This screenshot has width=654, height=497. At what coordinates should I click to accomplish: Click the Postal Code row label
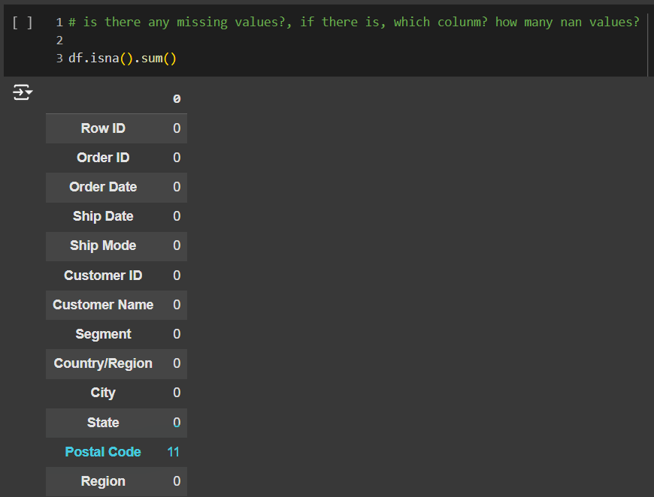tap(103, 452)
